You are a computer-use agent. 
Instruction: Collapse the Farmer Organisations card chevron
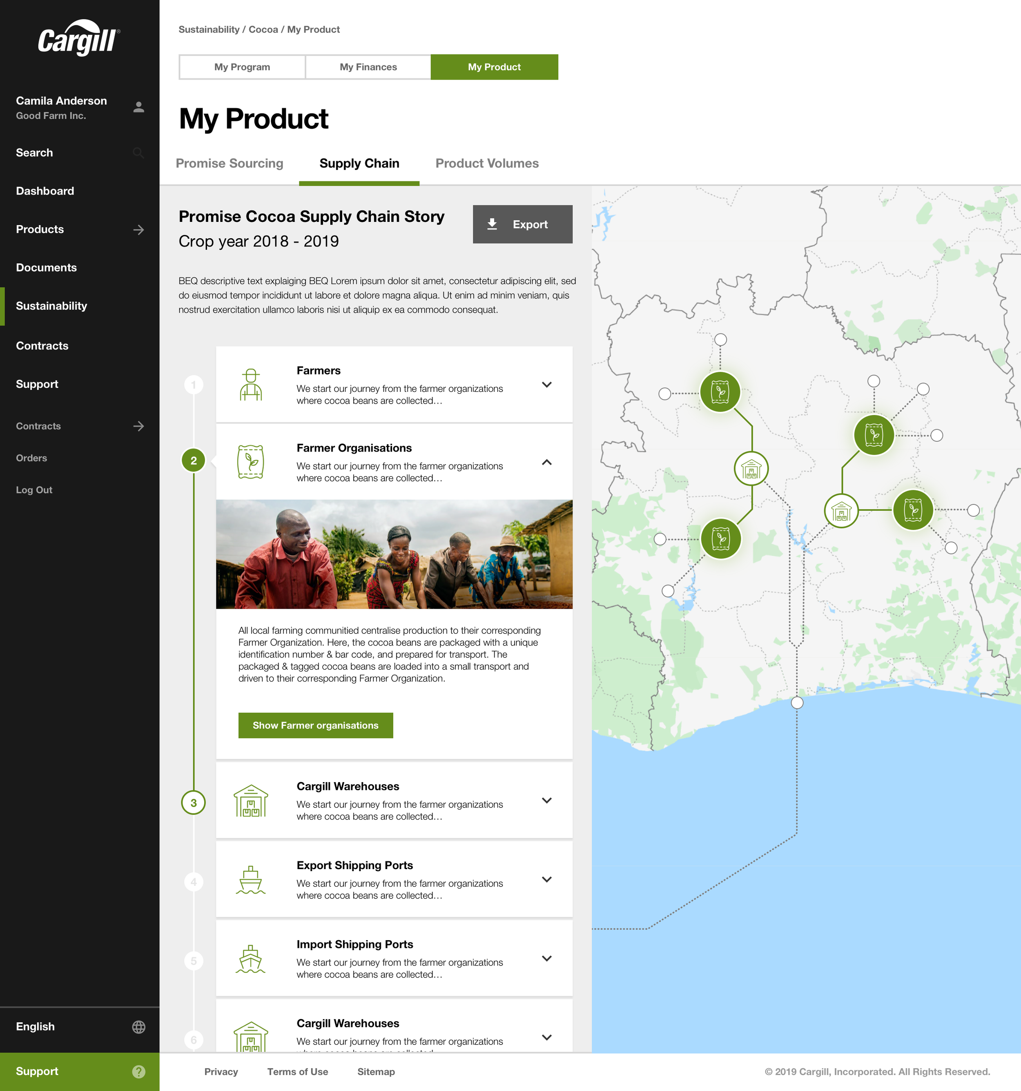tap(546, 462)
